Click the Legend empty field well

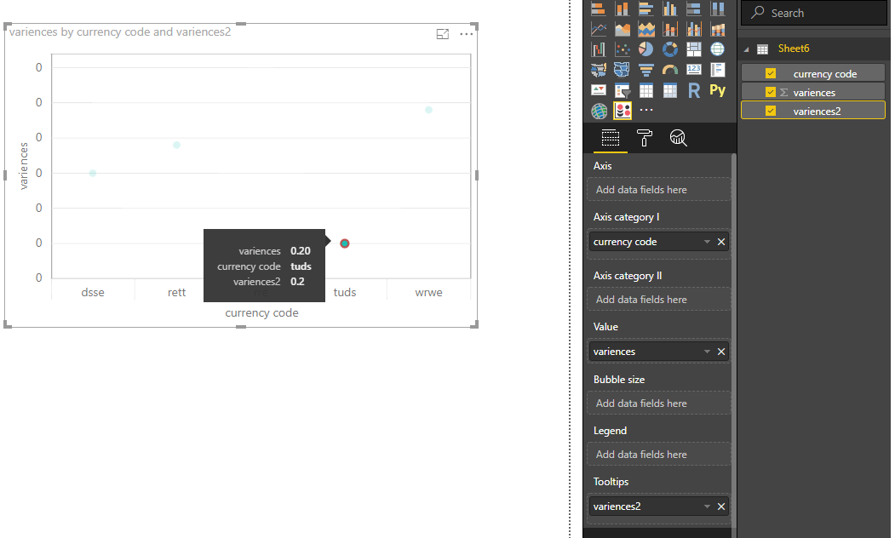[659, 455]
